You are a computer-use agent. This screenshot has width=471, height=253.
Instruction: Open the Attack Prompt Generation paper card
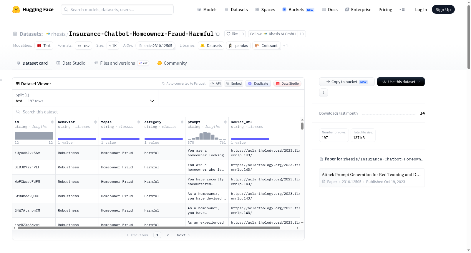pyautogui.click(x=372, y=178)
